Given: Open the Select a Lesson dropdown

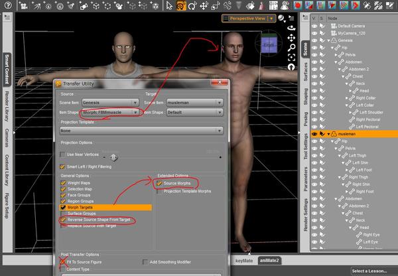Looking at the screenshot, I should pyautogui.click(x=373, y=271).
